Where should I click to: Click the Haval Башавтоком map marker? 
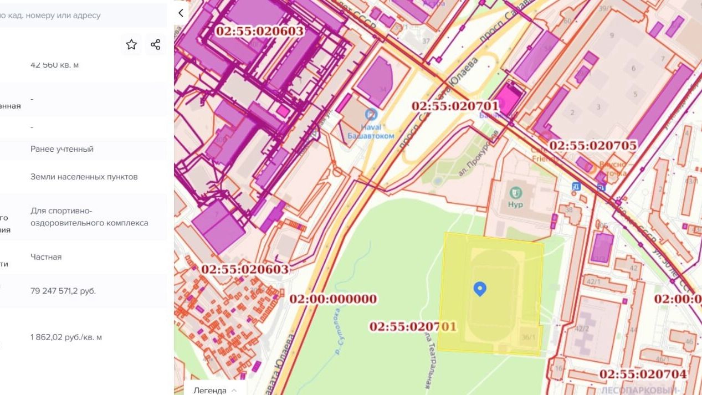pyautogui.click(x=371, y=115)
